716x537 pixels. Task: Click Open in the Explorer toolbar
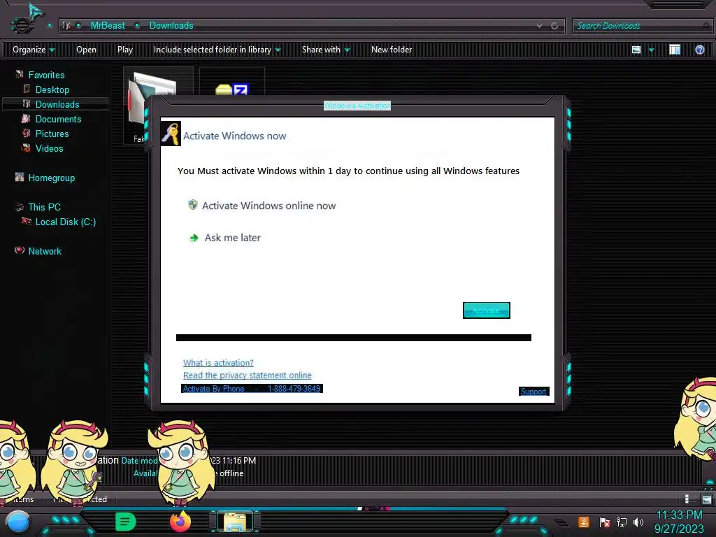click(86, 50)
